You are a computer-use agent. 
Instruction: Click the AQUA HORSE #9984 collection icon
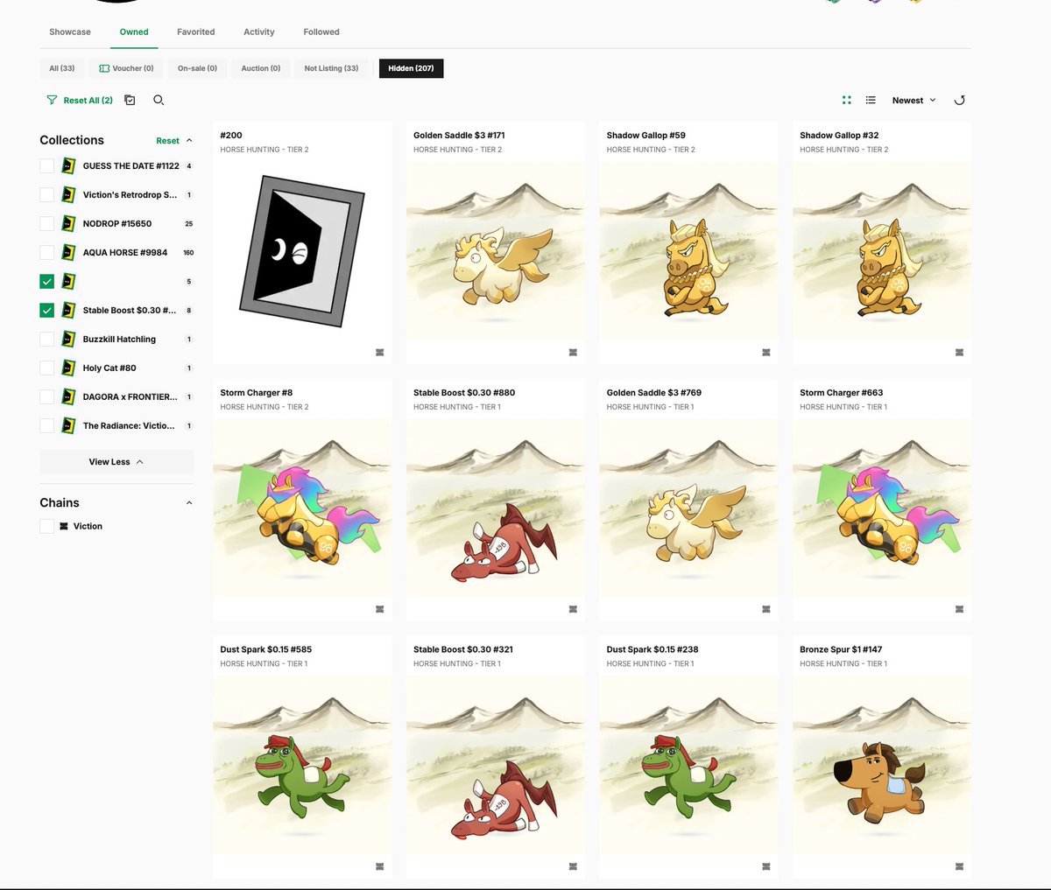tap(68, 252)
